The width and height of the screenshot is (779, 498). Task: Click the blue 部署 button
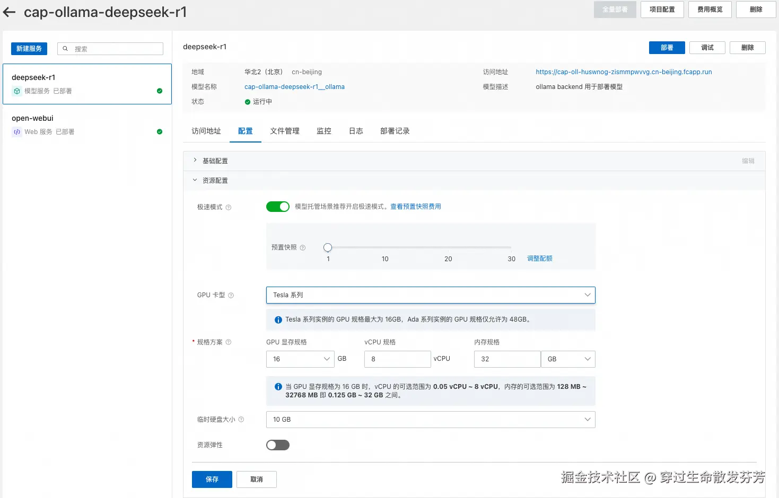(x=667, y=48)
